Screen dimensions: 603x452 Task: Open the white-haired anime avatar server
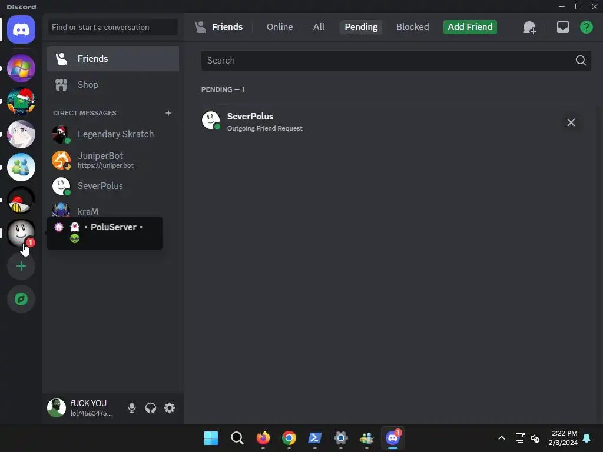21,134
